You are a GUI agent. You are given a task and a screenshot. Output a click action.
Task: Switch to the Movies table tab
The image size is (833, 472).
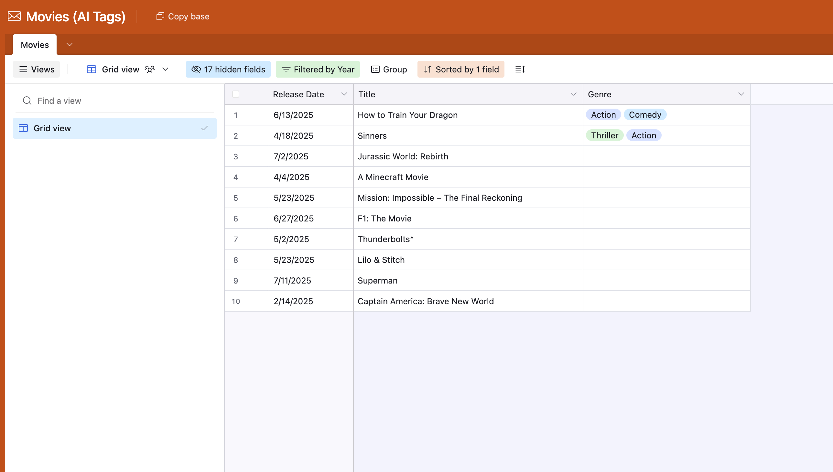tap(35, 45)
